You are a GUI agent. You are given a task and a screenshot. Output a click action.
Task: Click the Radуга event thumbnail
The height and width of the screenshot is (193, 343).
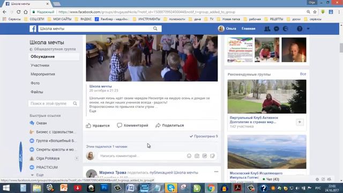click(240, 50)
